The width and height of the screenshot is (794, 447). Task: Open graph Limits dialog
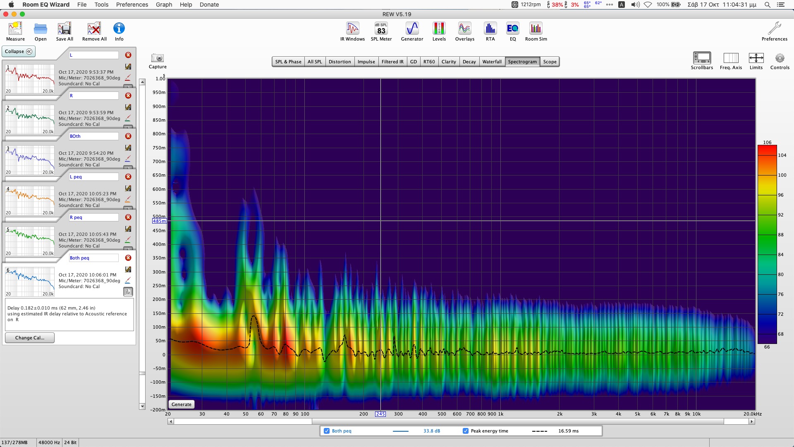(756, 61)
